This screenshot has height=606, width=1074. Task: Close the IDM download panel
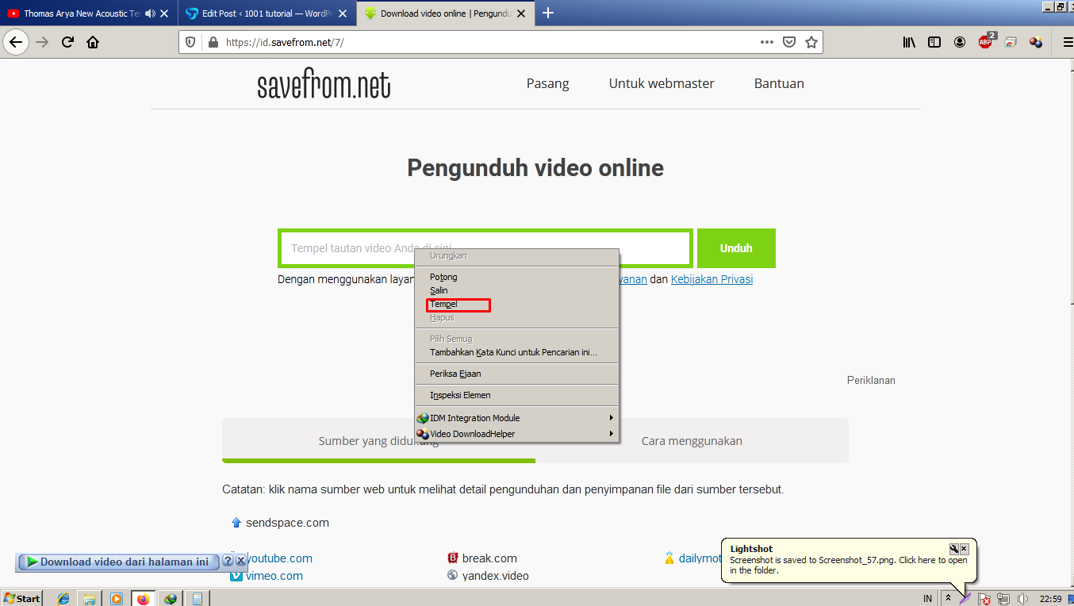[240, 561]
